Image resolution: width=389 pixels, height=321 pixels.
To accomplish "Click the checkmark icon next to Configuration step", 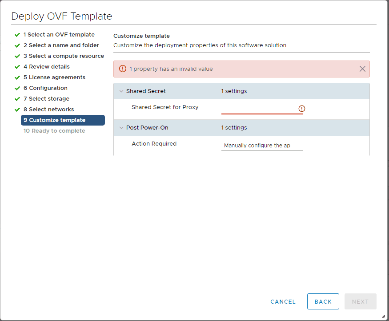I will pos(17,88).
